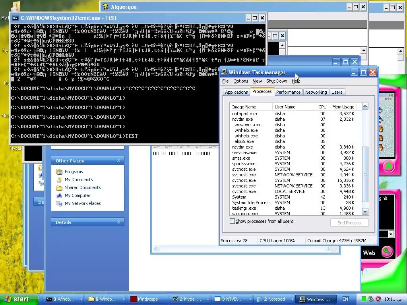Expand the Details panel
Screen dimensions: 407x305
pos(118,222)
